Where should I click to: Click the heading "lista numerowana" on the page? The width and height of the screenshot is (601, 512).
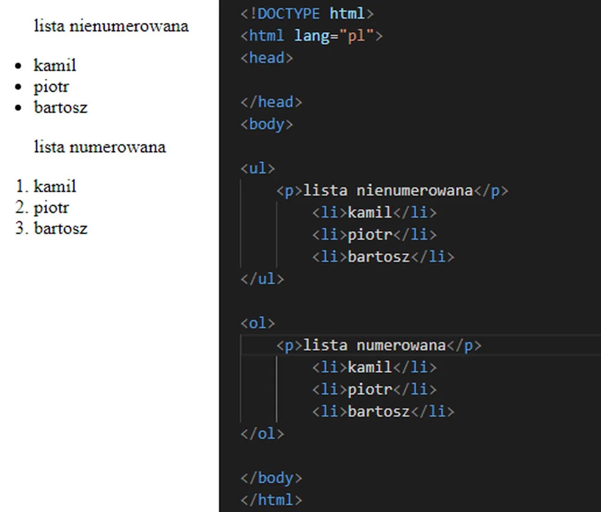click(100, 147)
